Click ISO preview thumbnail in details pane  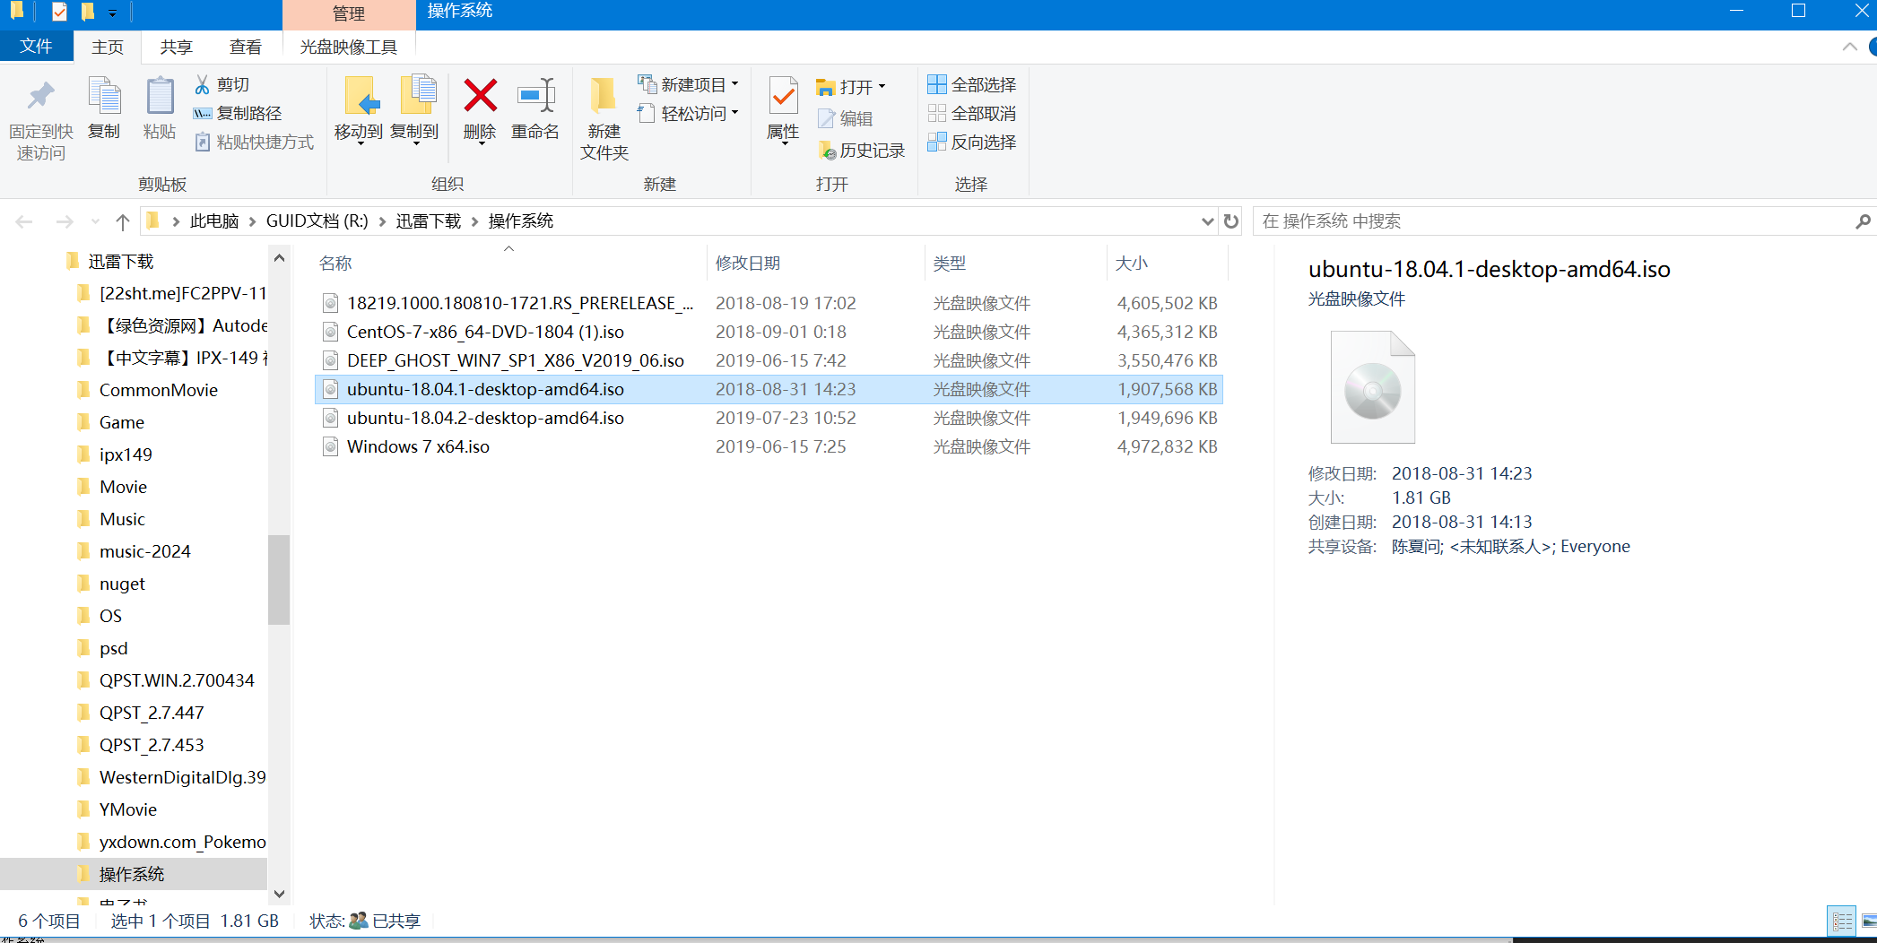coord(1372,387)
